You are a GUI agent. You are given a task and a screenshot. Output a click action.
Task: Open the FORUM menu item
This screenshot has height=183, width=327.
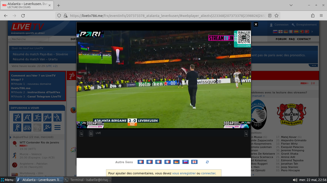[x=281, y=39]
